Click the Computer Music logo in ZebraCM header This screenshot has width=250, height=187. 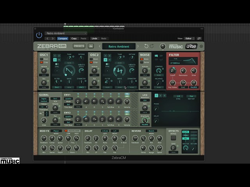click(176, 46)
